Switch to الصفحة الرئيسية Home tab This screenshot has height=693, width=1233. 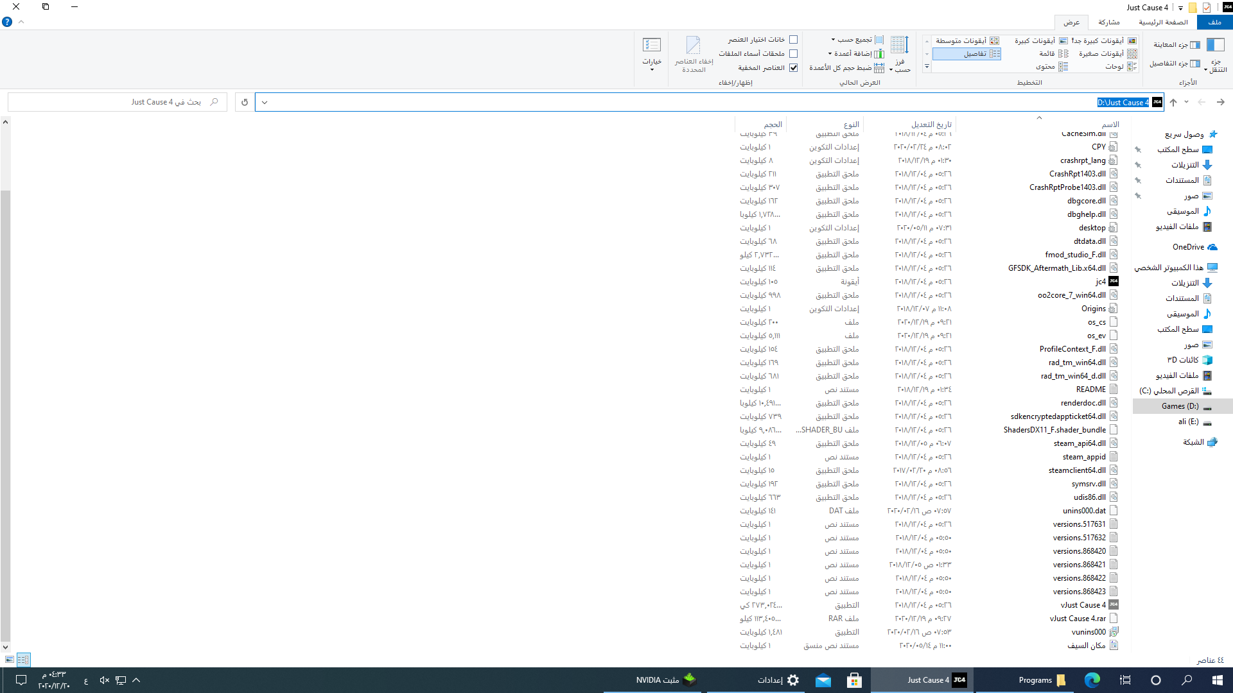tap(1163, 22)
